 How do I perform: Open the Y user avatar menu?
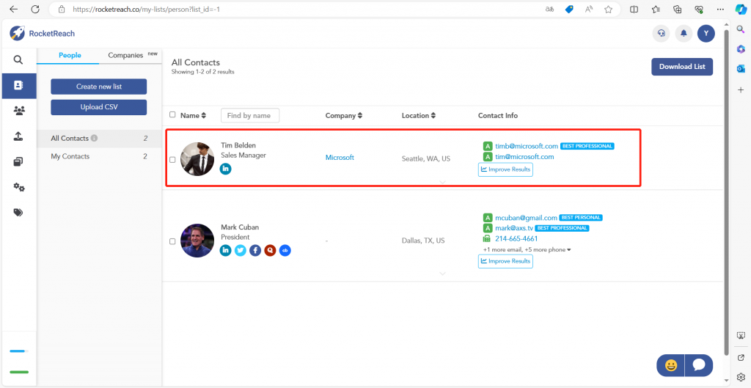point(706,34)
